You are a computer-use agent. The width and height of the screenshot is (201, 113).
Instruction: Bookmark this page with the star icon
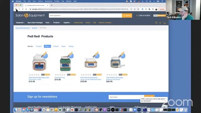tap(138, 9)
